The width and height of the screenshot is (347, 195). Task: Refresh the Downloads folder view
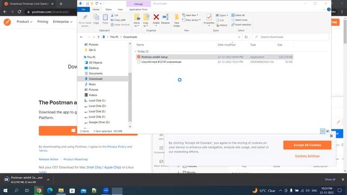pyautogui.click(x=246, y=37)
